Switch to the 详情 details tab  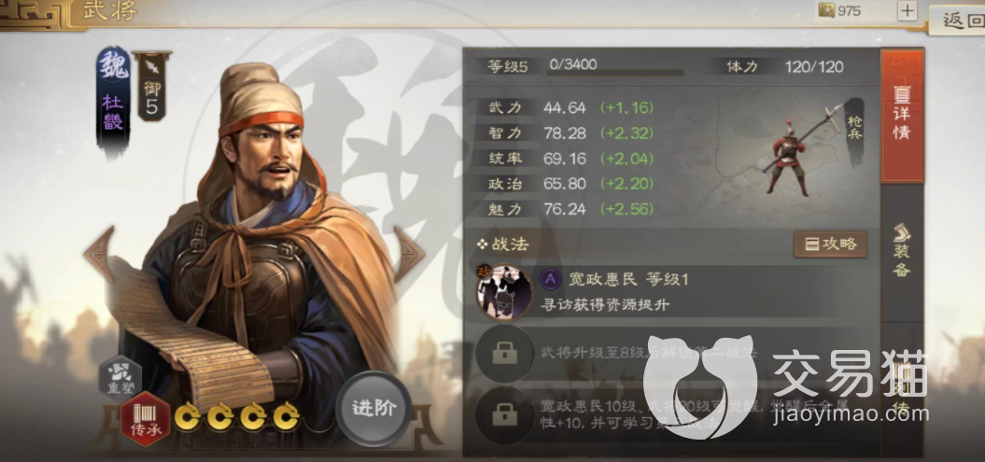point(902,116)
